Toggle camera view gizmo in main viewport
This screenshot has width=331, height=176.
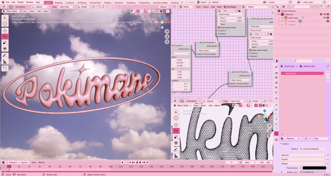167,42
